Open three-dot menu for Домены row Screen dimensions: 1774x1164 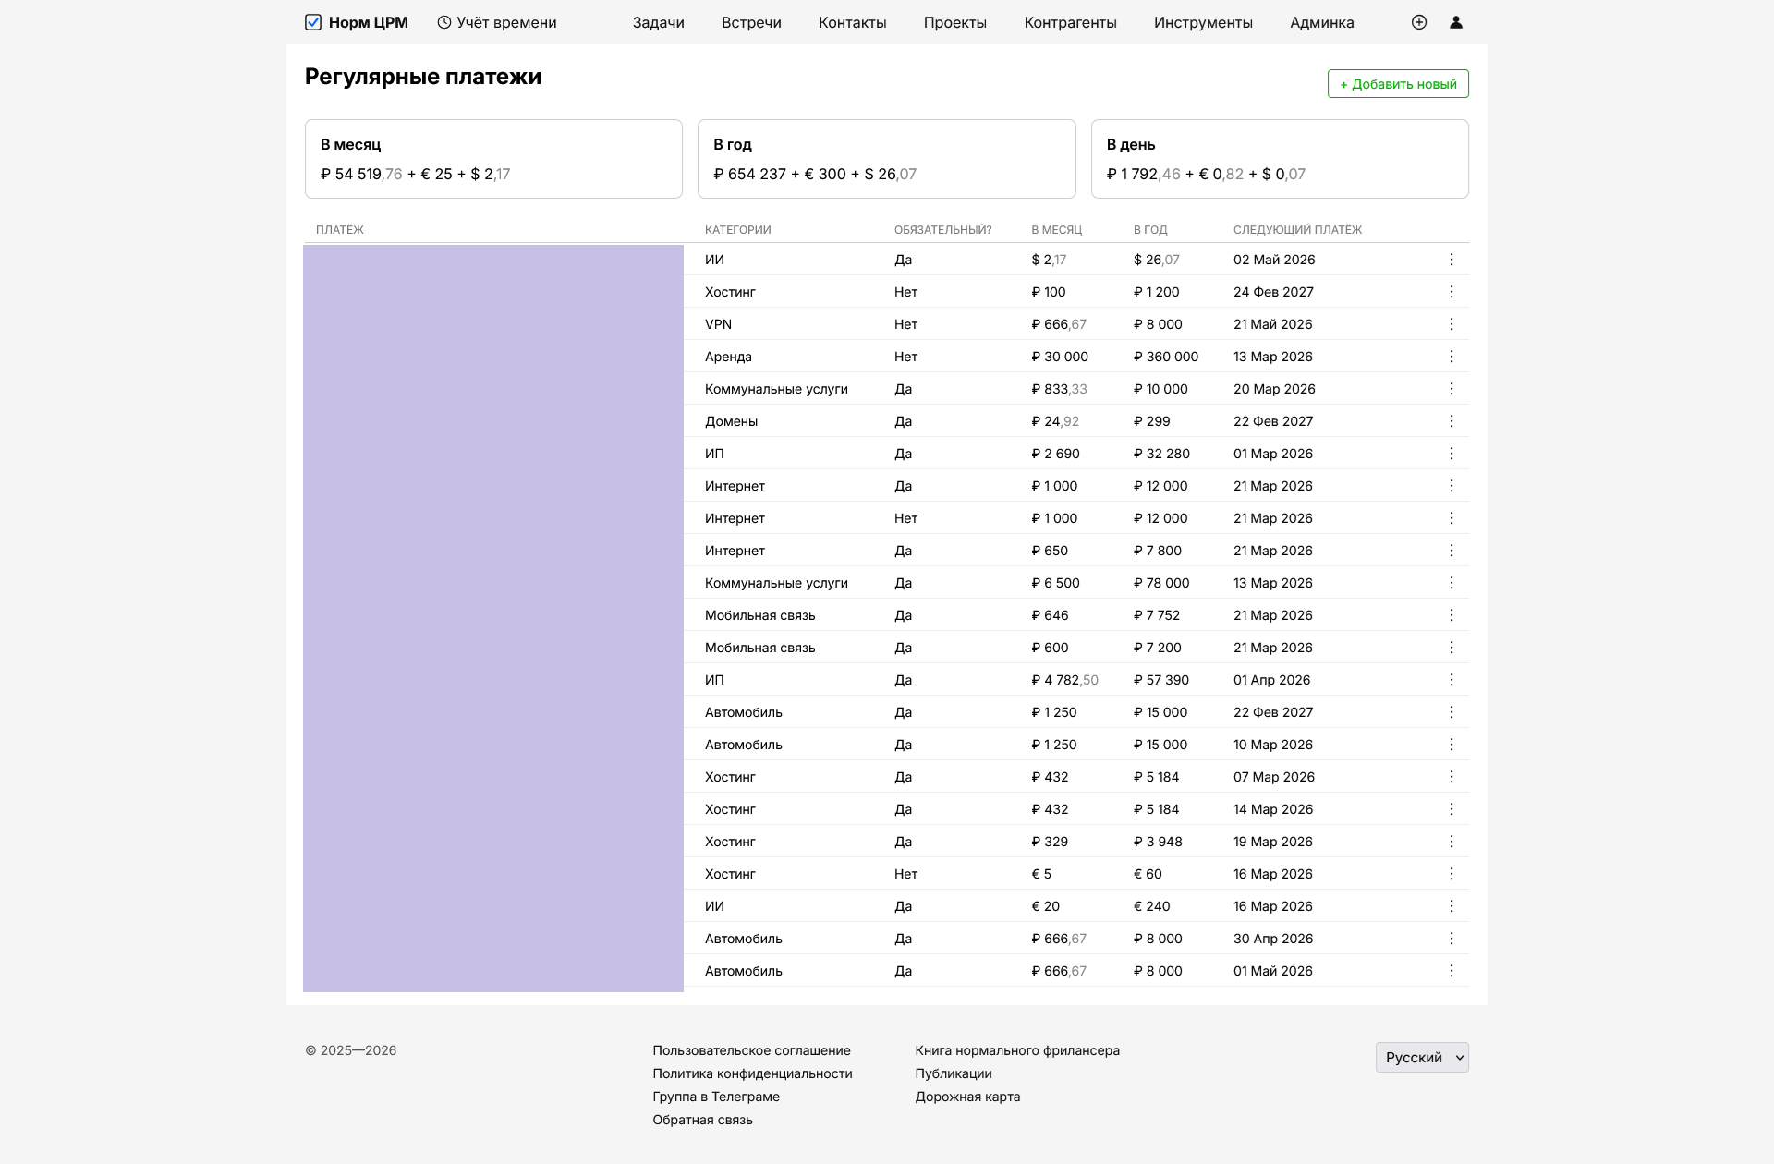pyautogui.click(x=1452, y=421)
